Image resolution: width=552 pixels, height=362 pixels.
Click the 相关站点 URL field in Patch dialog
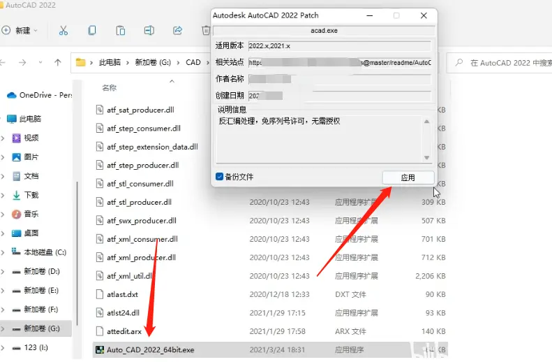pos(339,63)
